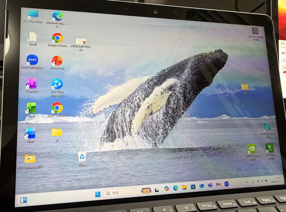Open Gmail from the taskbar
This screenshot has width=286, height=212.
[218, 185]
